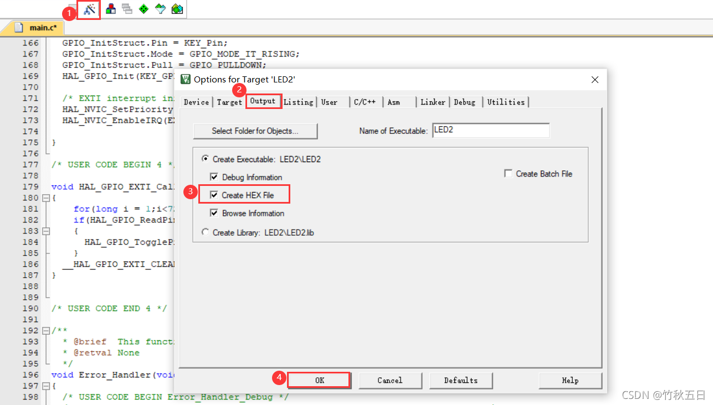Screen dimensions: 713x405
Task: Toggle the Browse Information checkbox
Action: [214, 213]
